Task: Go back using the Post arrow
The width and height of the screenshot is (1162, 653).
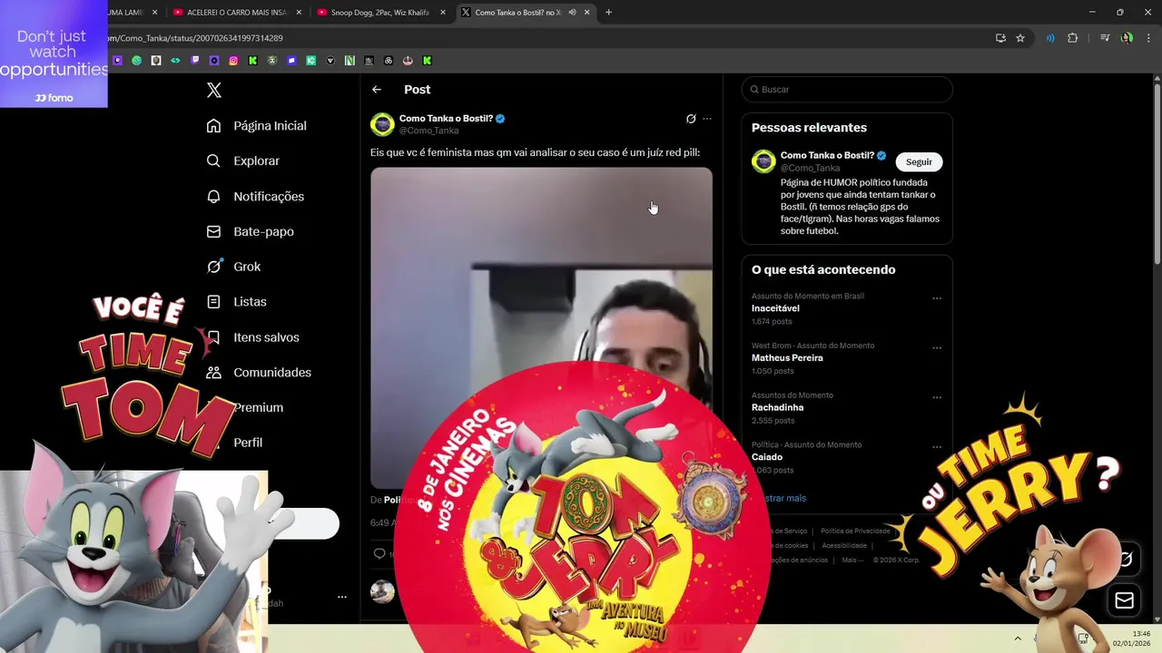Action: (377, 90)
